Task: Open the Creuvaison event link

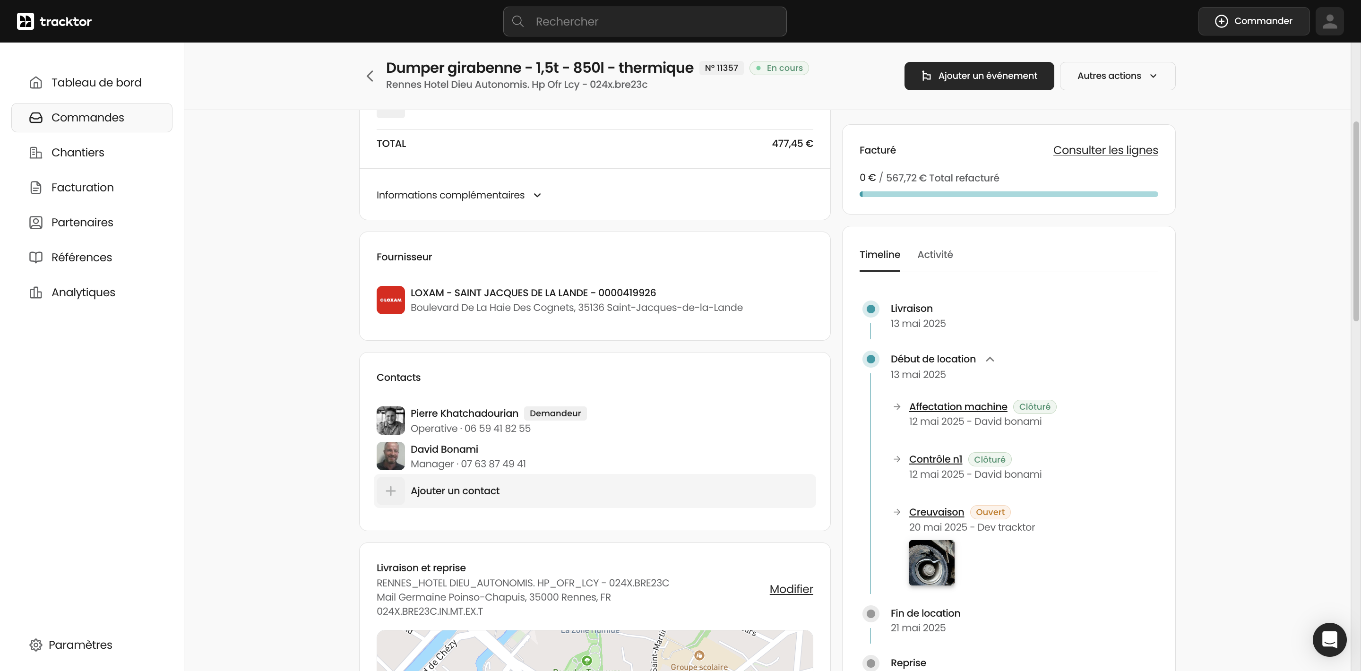Action: pos(936,512)
